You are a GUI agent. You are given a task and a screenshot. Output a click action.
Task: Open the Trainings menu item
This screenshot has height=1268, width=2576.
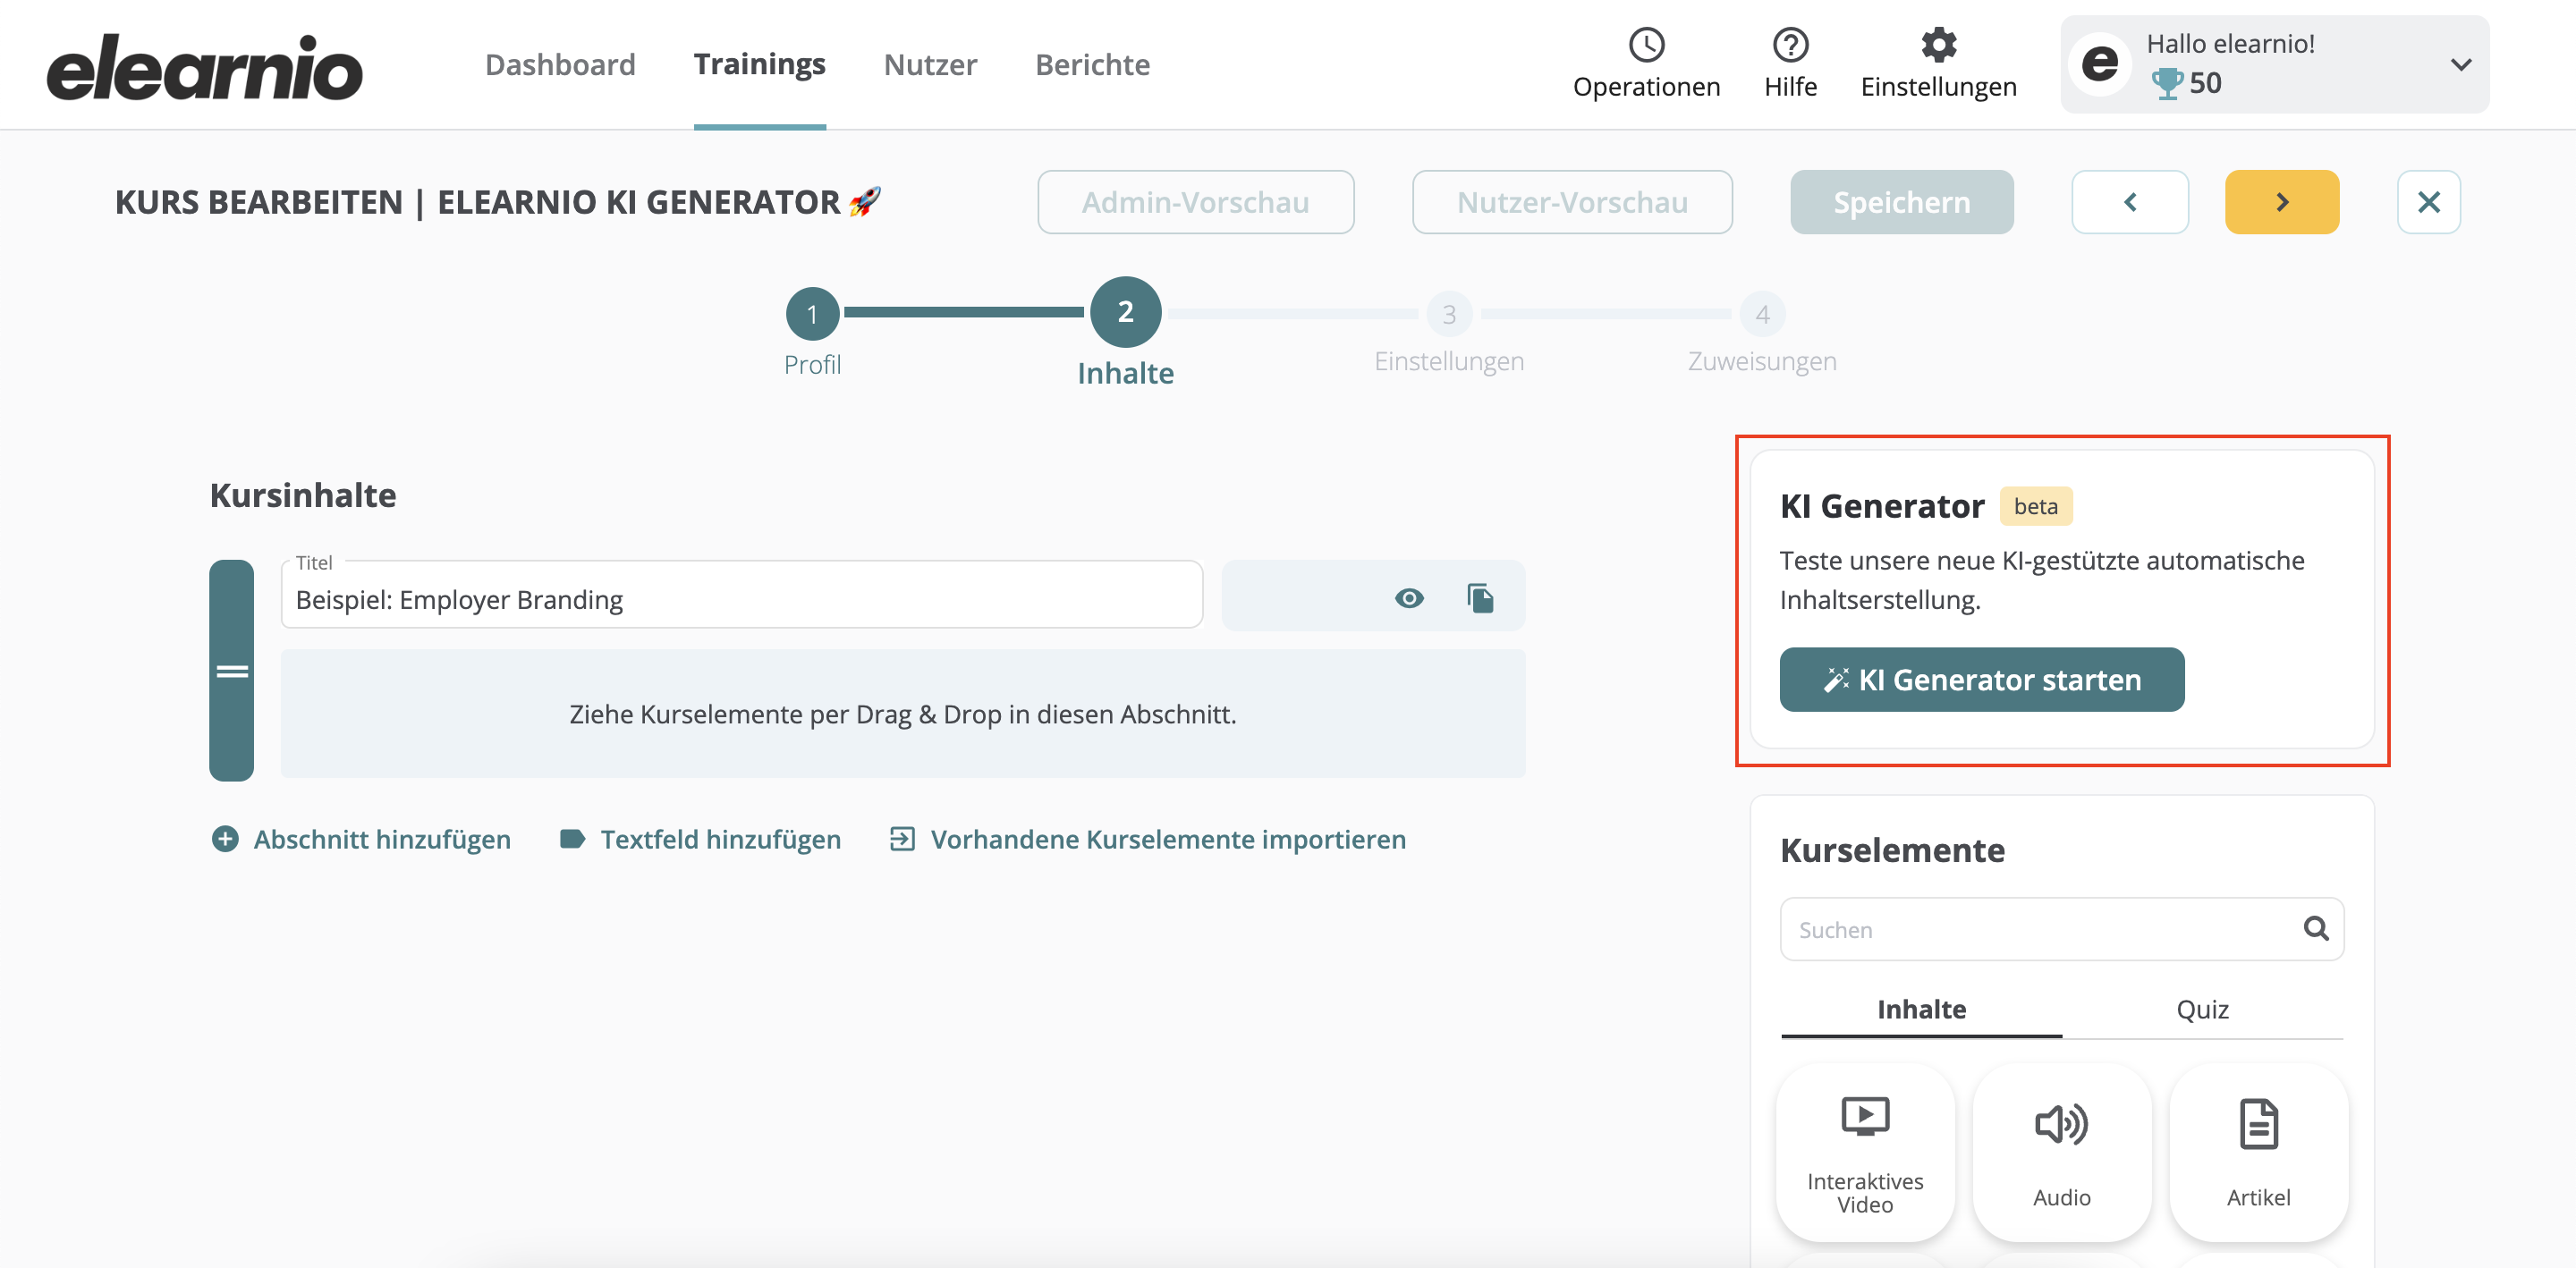click(759, 65)
